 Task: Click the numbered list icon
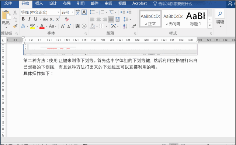(x=102, y=12)
